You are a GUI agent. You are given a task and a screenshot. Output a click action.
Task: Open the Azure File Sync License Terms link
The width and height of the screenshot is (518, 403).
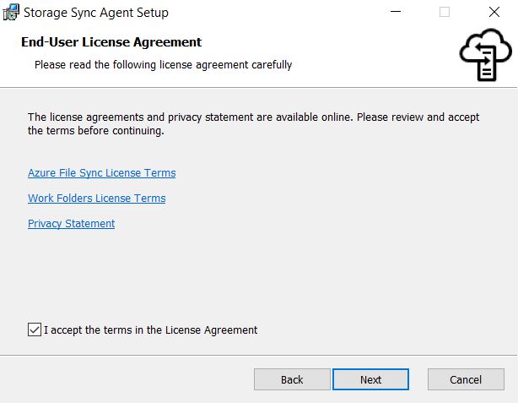pyautogui.click(x=102, y=172)
